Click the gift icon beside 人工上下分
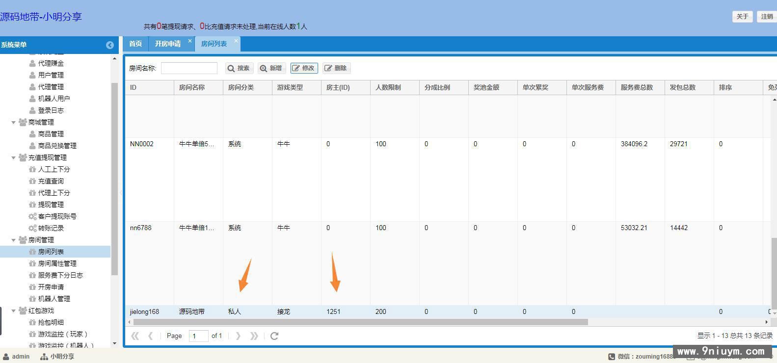 click(x=32, y=169)
